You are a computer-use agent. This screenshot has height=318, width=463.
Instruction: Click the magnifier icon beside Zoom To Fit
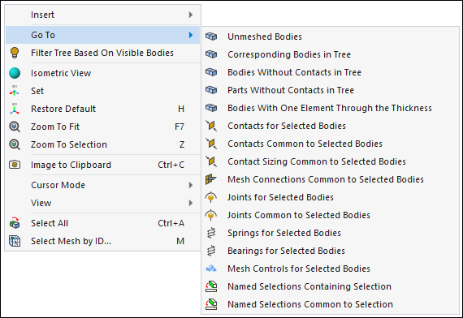15,127
